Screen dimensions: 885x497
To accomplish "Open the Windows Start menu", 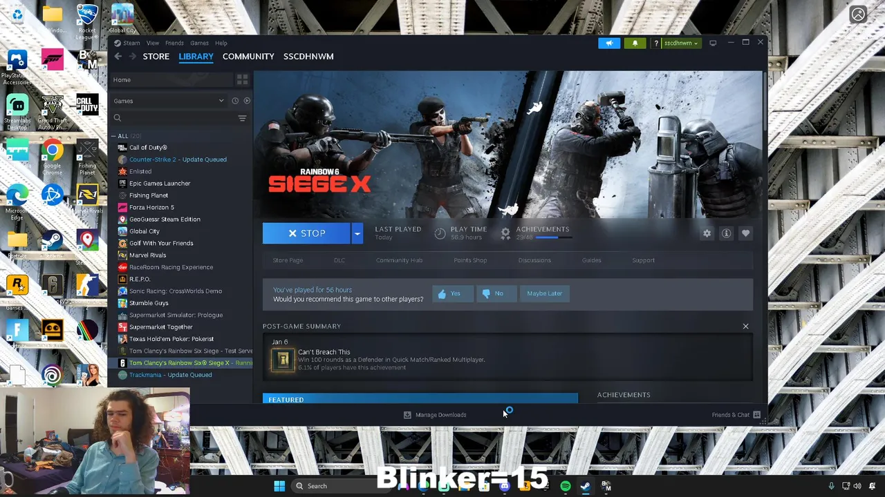I will [279, 486].
